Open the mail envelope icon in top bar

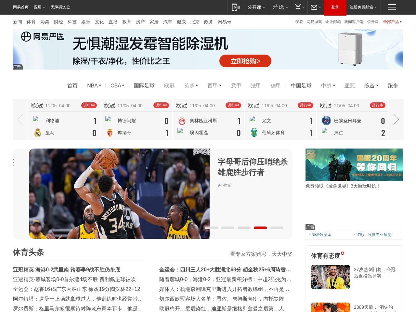(314, 7)
